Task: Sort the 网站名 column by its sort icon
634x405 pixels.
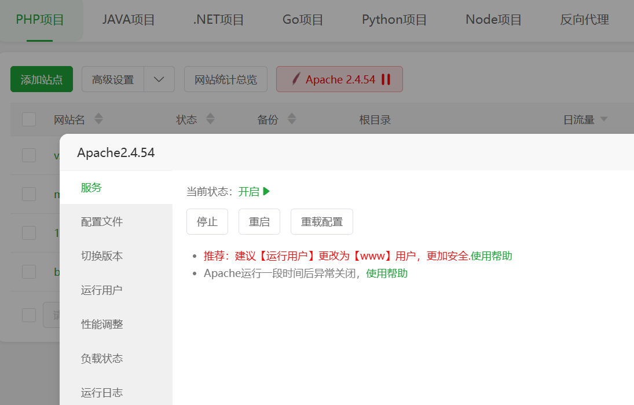Action: click(98, 119)
